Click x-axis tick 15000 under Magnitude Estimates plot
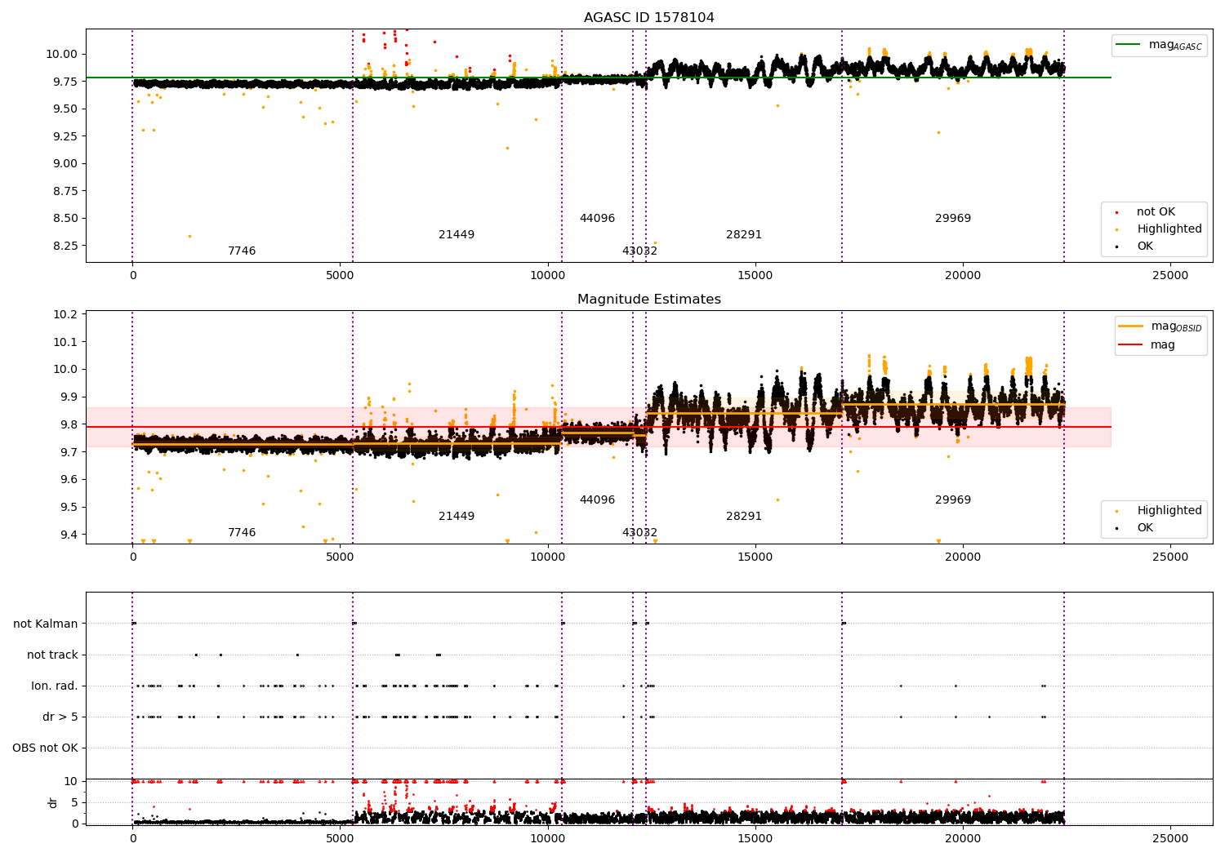This screenshot has height=857, width=1225. click(x=755, y=557)
